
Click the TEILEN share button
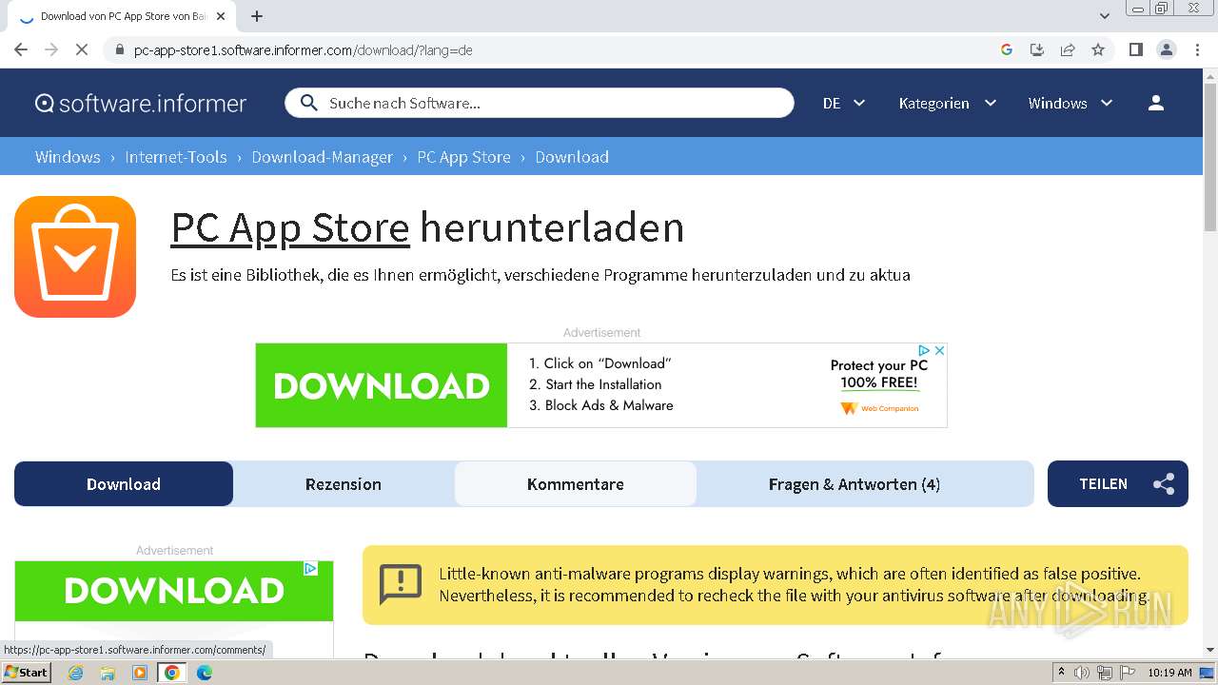(x=1118, y=484)
